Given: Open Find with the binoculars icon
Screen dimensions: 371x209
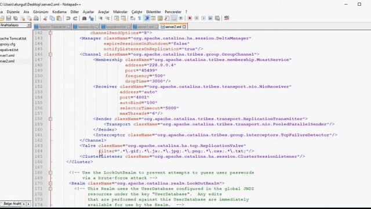Looking at the screenshot, I should coord(84,18).
